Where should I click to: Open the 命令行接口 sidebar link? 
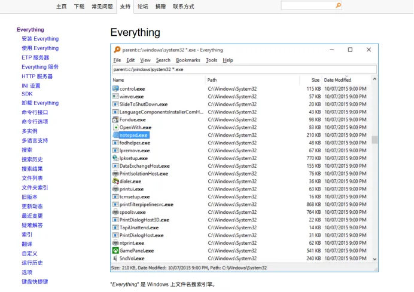[x=35, y=112]
